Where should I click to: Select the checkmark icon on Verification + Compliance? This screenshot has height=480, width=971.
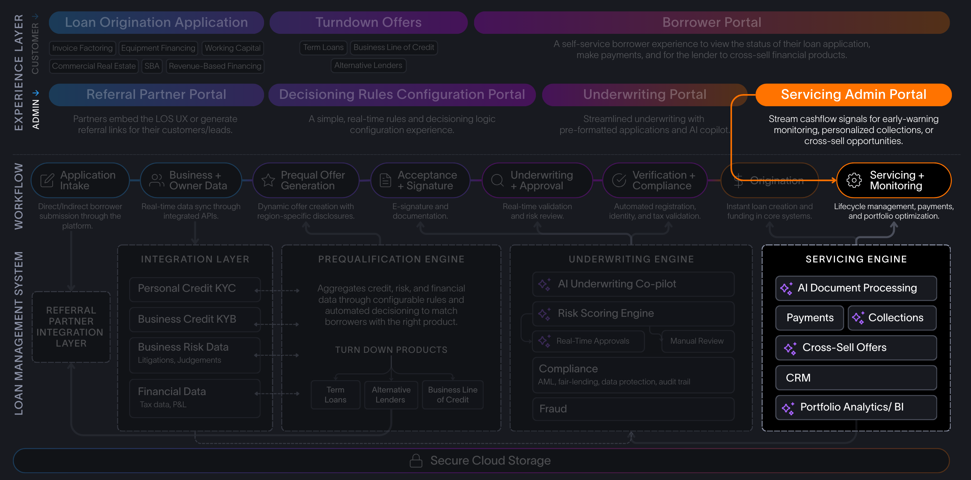coord(619,180)
